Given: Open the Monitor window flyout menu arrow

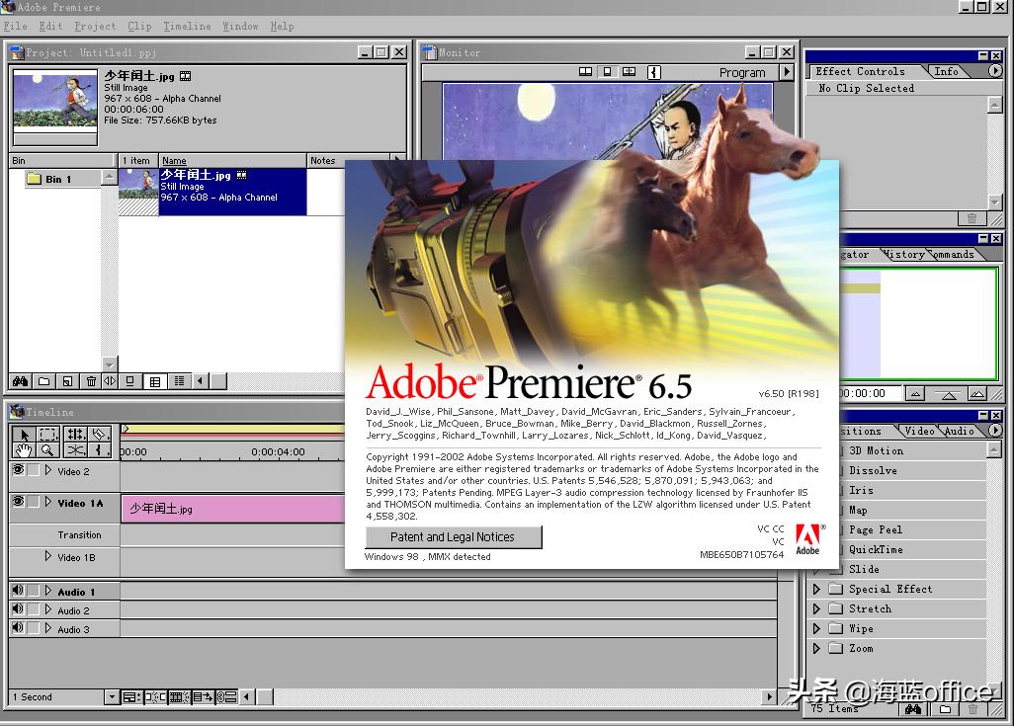Looking at the screenshot, I should tap(787, 72).
